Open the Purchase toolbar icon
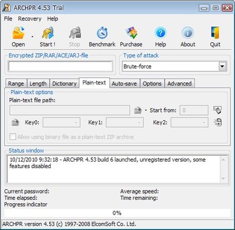Screen dimensions: 235x230 131,33
